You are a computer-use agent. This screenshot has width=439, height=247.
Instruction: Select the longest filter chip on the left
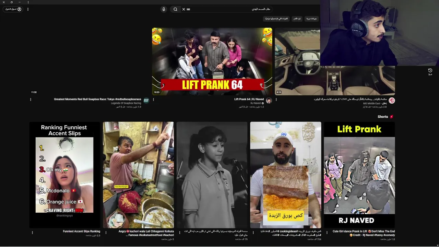tap(276, 19)
